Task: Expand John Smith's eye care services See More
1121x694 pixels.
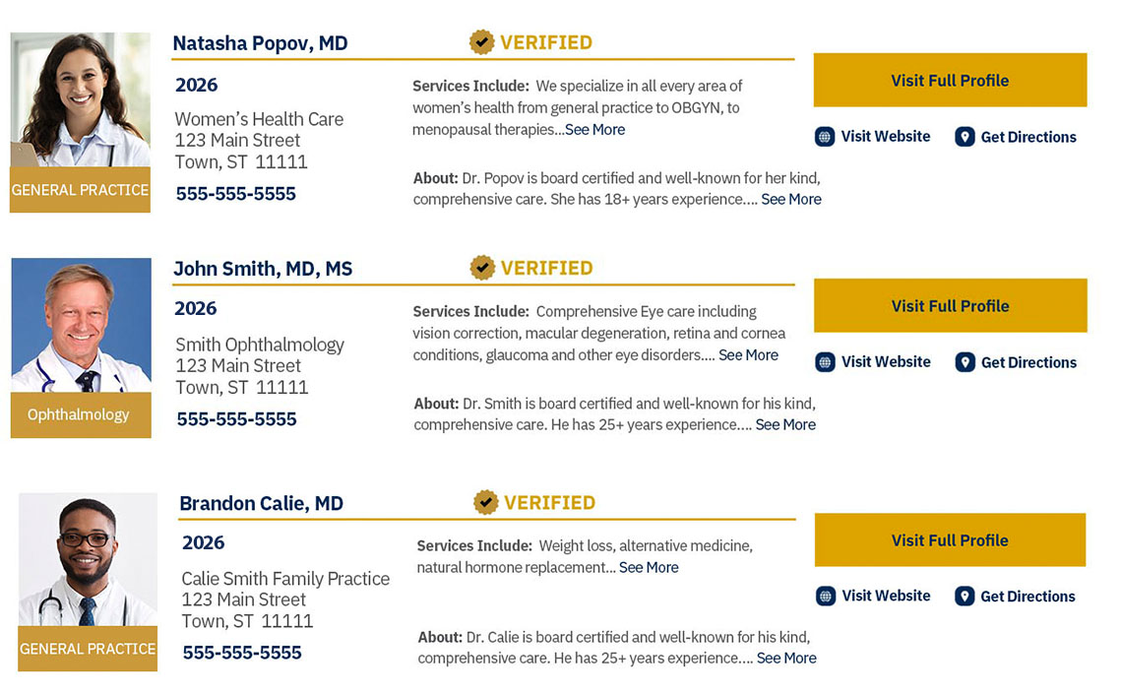Action: point(748,355)
